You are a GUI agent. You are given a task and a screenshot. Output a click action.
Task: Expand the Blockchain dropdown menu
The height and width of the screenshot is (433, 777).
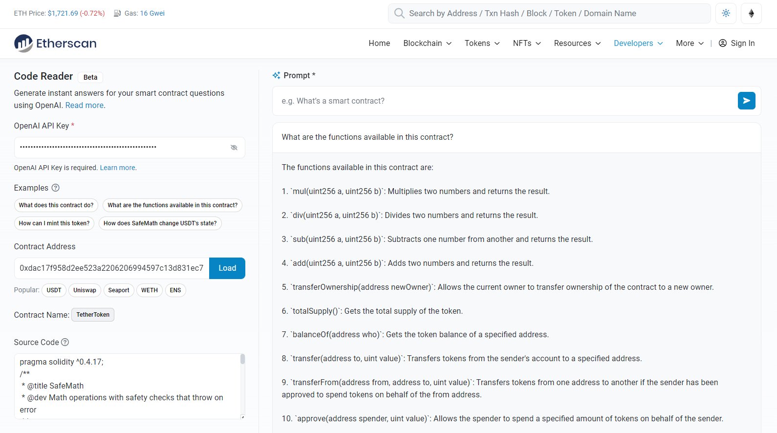click(x=427, y=43)
